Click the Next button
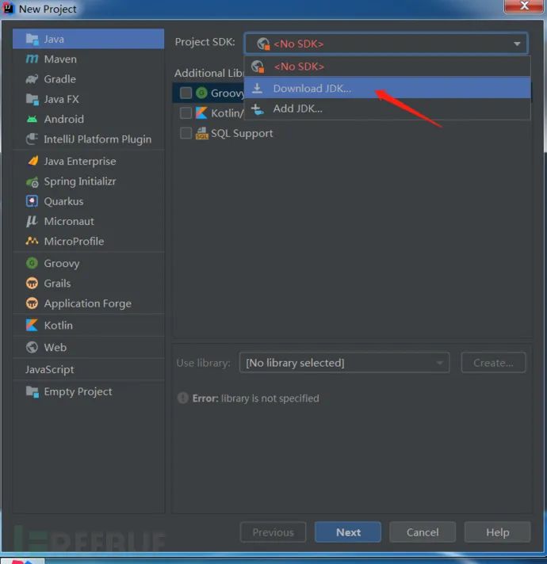This screenshot has width=547, height=564. 348,532
